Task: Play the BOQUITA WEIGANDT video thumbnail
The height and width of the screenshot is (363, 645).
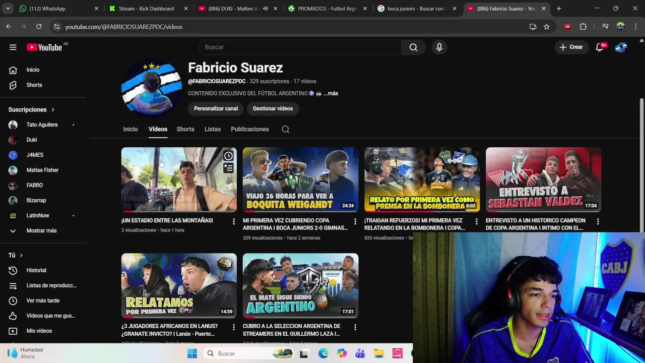Action: point(300,179)
